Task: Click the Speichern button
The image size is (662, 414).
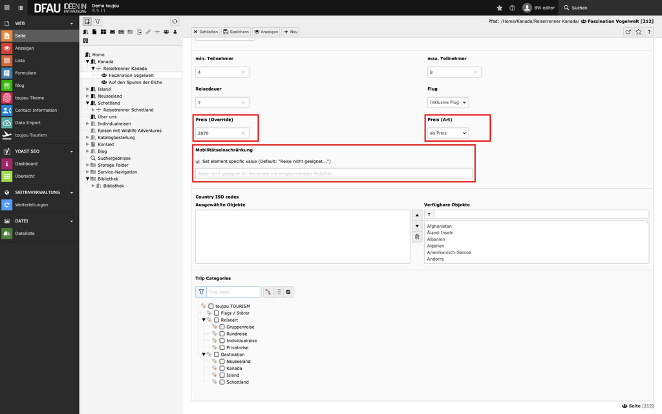Action: 235,32
